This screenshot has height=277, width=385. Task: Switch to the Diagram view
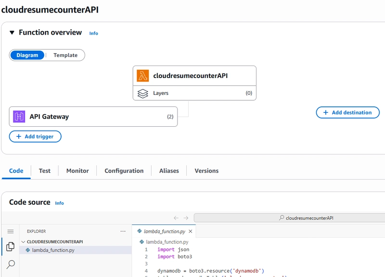27,55
